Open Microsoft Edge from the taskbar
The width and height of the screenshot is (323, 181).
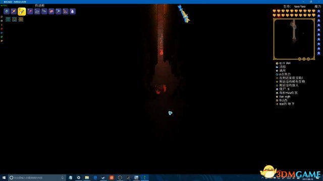tap(95, 177)
